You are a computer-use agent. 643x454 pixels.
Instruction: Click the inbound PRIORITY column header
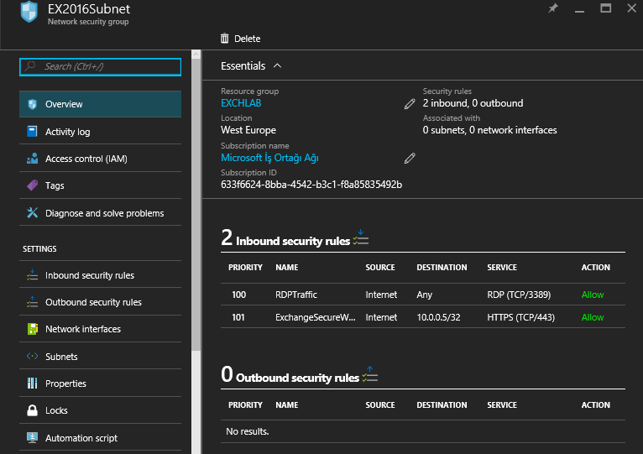pyautogui.click(x=245, y=268)
